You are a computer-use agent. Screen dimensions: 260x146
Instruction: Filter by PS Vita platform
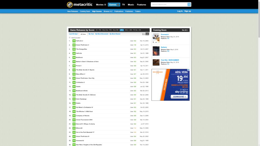pos(135,30)
